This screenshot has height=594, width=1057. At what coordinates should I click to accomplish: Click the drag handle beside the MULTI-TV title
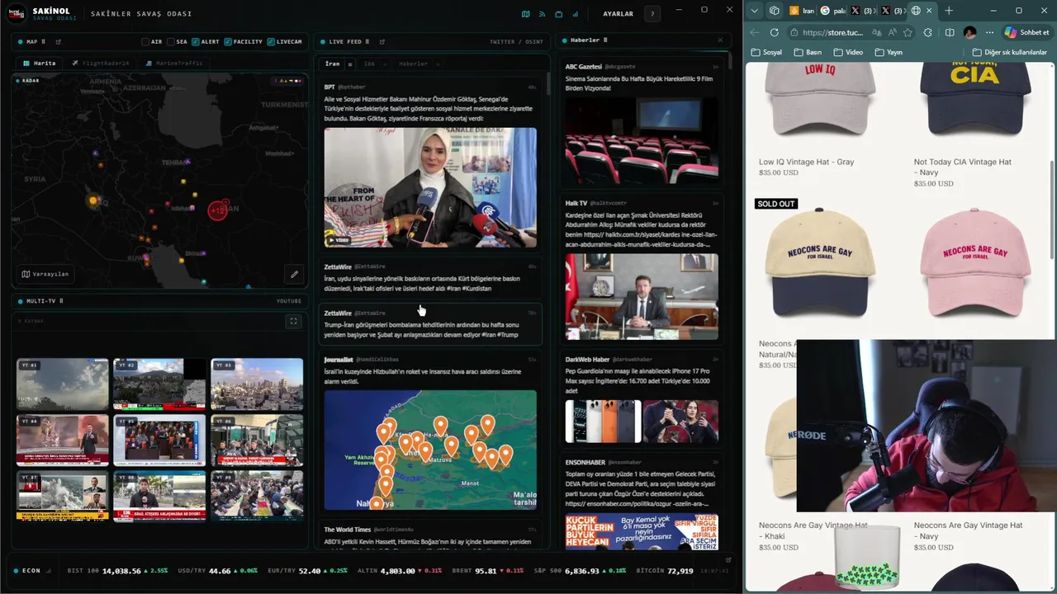[61, 301]
